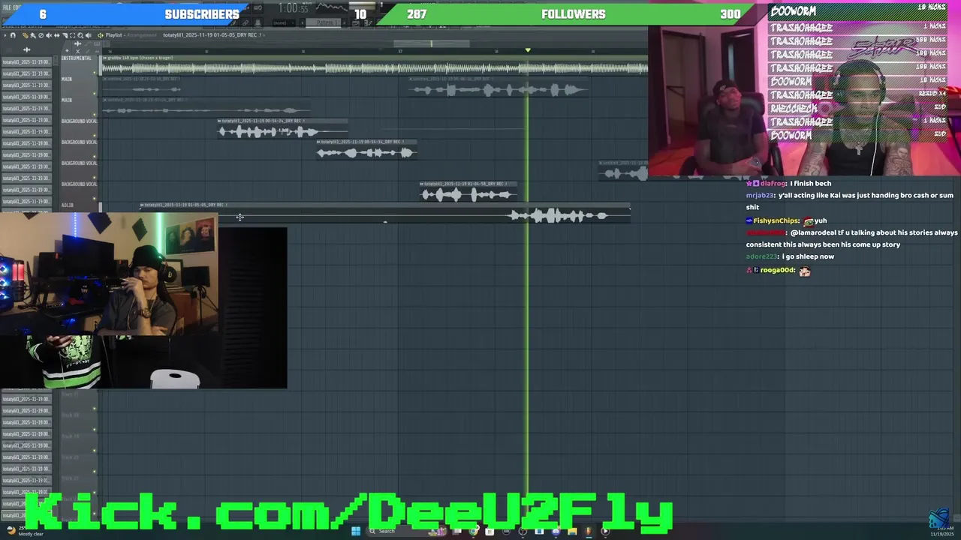Click the playlist horizontal scroll thumb
Image resolution: width=961 pixels, height=540 pixels.
point(432,43)
